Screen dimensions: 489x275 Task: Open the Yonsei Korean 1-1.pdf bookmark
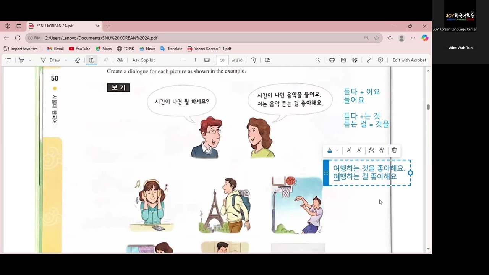pos(209,49)
